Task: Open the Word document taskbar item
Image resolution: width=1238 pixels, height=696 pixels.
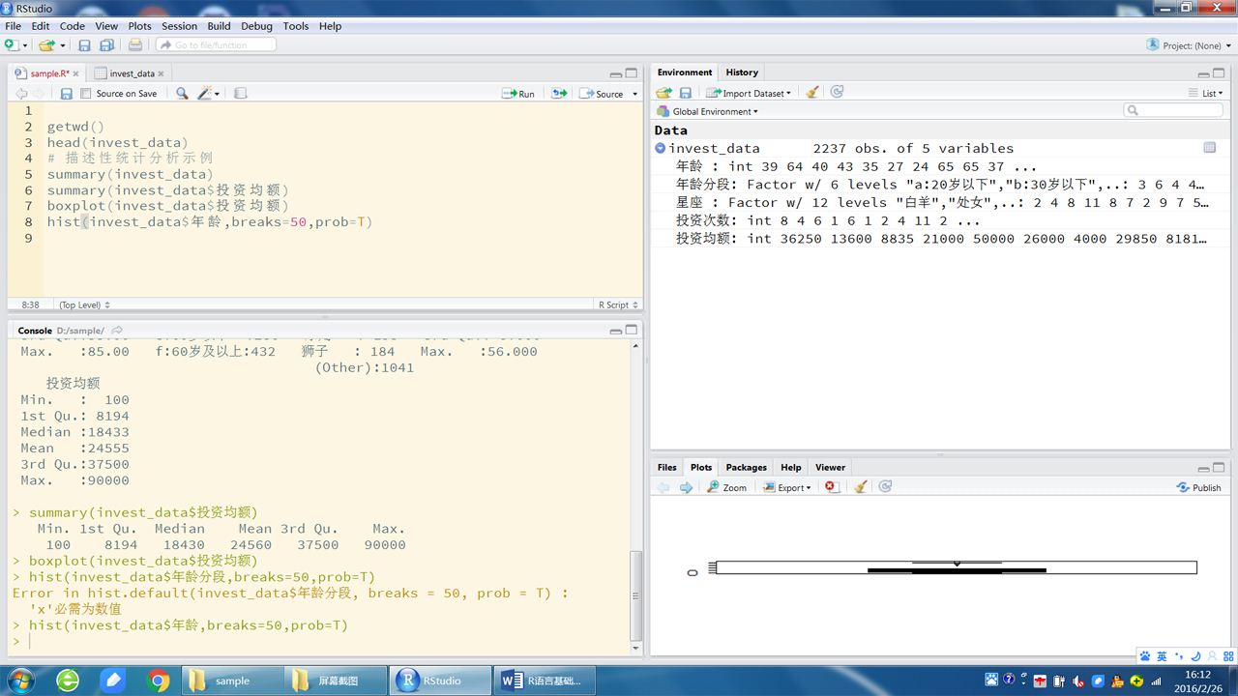Action: pos(545,681)
